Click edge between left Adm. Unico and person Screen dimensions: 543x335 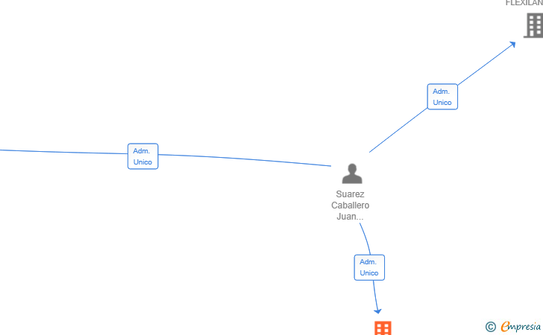[x=245, y=160]
